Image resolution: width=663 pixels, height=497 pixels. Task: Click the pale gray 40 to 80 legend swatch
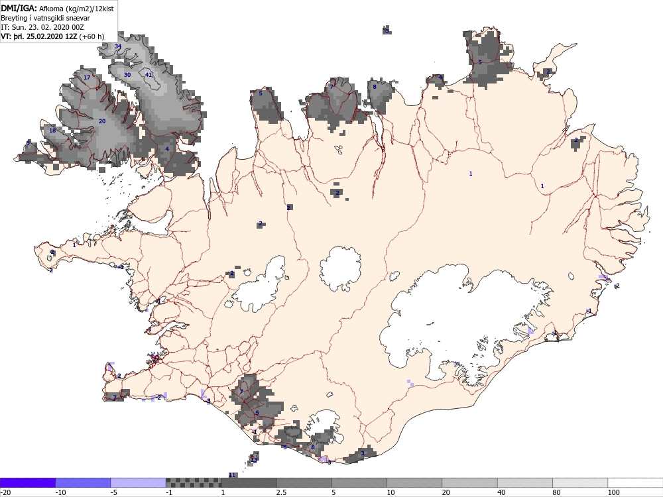525,482
